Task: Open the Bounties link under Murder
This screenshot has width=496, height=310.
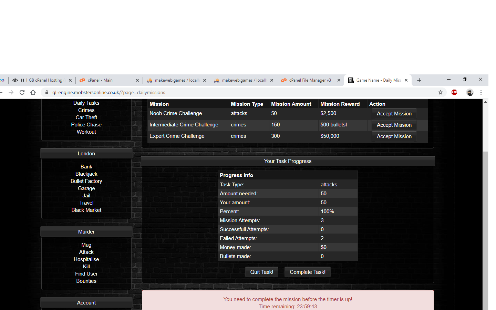Action: point(86,281)
